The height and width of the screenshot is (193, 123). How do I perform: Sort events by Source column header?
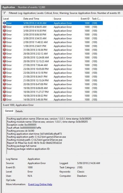point(65,19)
